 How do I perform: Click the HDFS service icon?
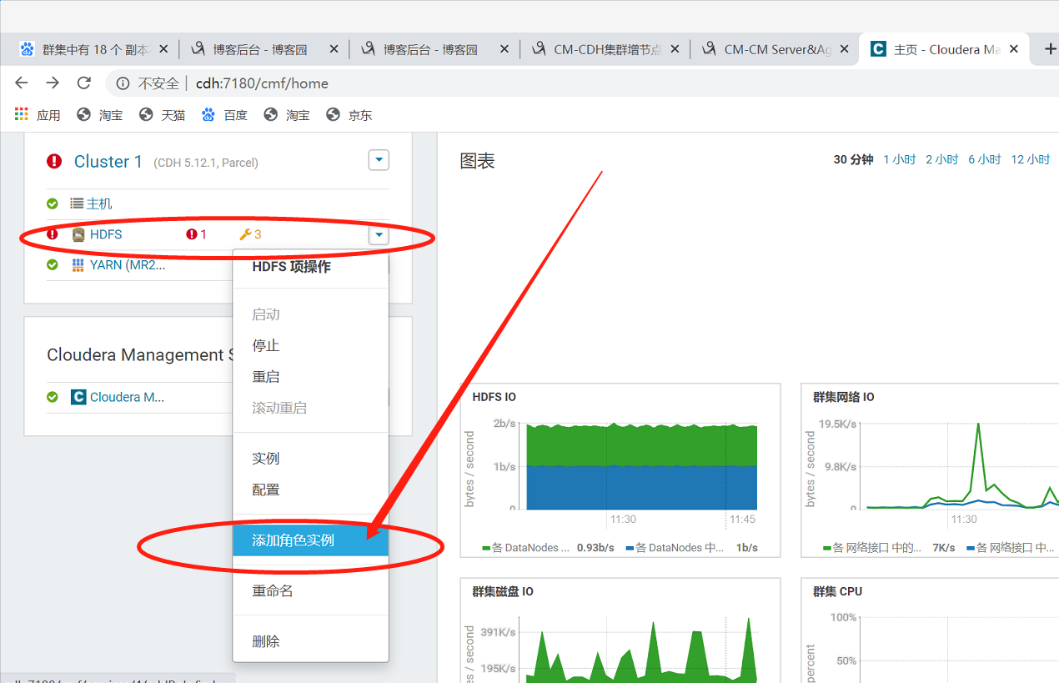(x=78, y=234)
